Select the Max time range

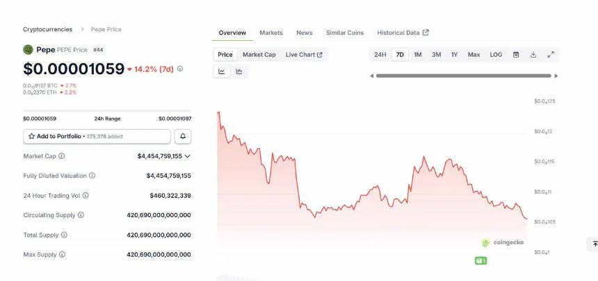click(474, 55)
